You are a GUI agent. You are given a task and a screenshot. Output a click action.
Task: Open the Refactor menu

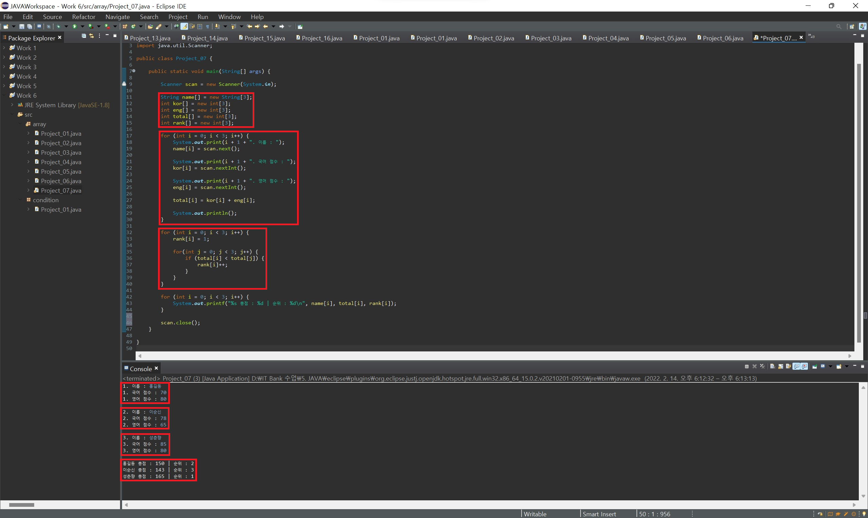coord(83,17)
